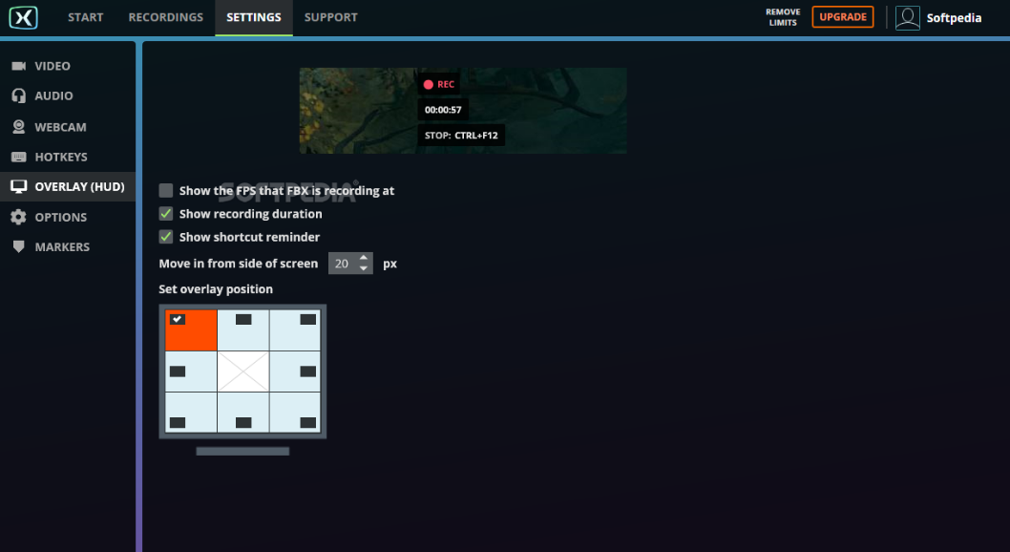Increase move-in pixels with up arrow

click(364, 258)
